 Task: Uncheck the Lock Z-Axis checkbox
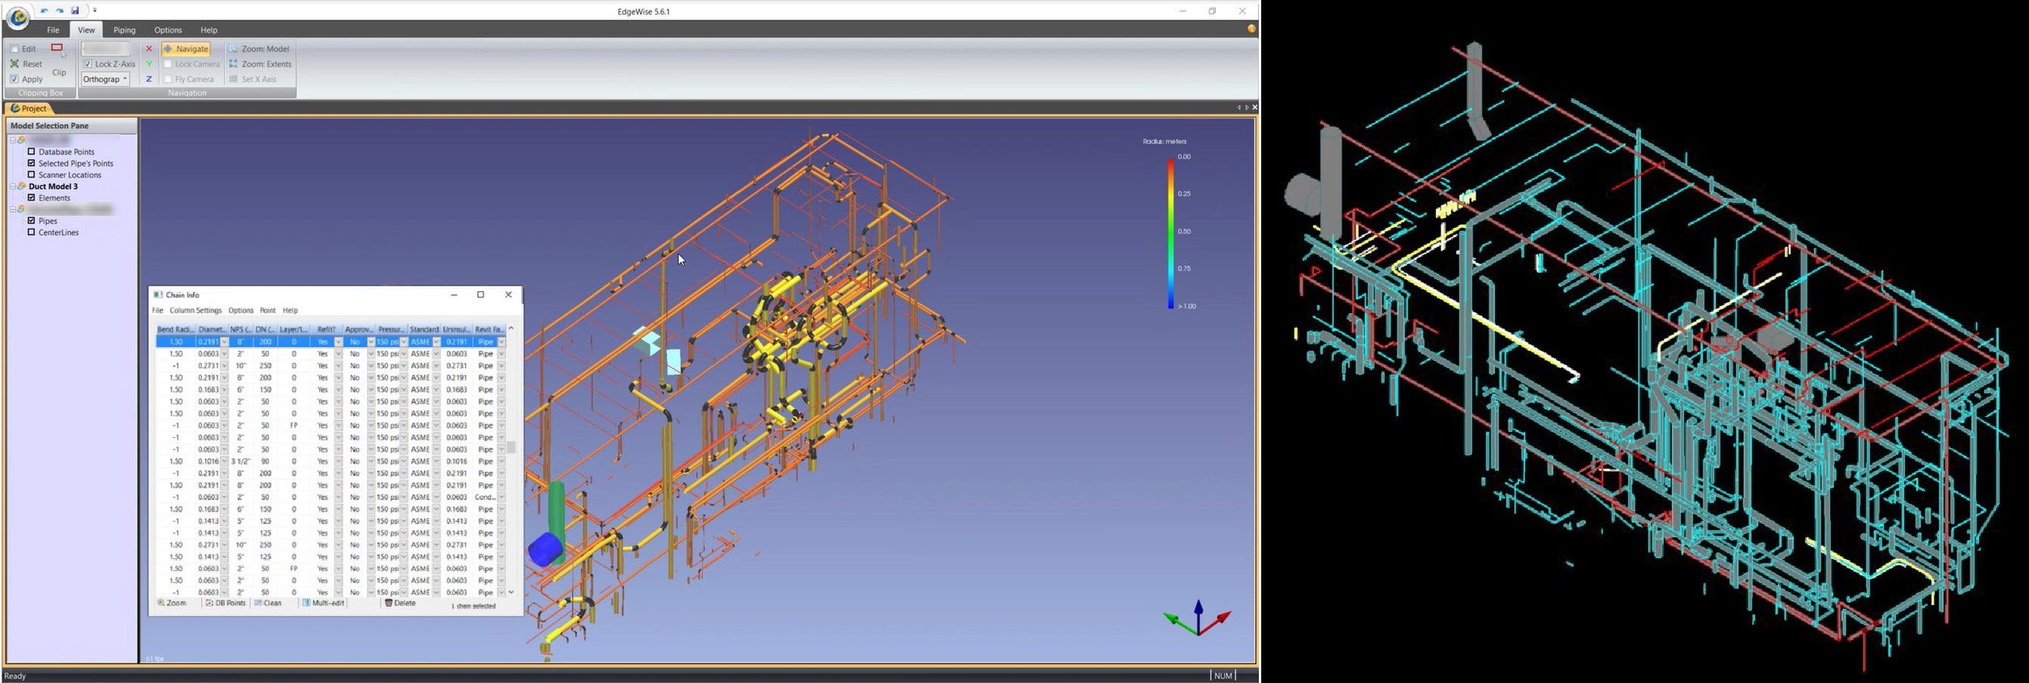(x=88, y=63)
